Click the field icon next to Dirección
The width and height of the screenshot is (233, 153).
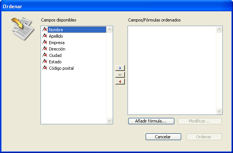pyautogui.click(x=45, y=49)
